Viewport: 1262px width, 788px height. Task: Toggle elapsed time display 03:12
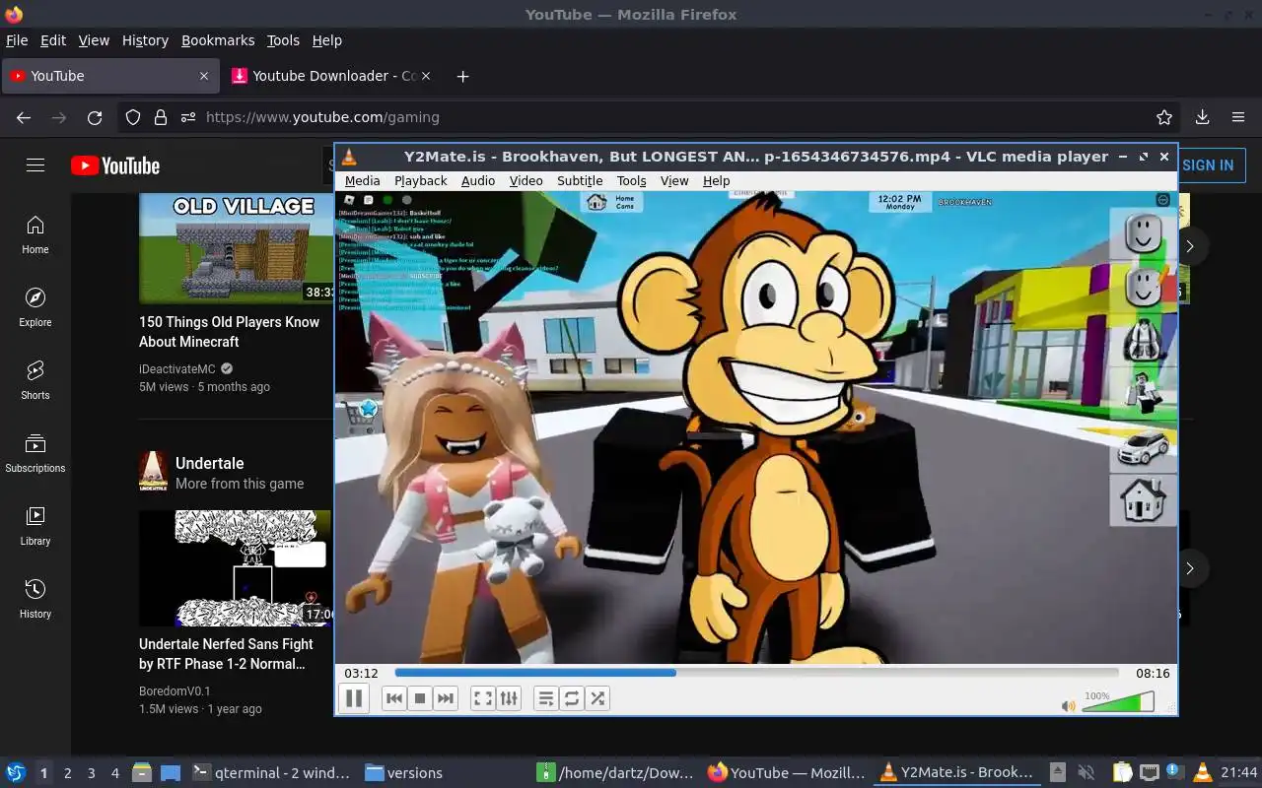(x=361, y=673)
